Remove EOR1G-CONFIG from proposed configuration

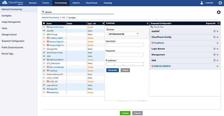click(x=218, y=66)
